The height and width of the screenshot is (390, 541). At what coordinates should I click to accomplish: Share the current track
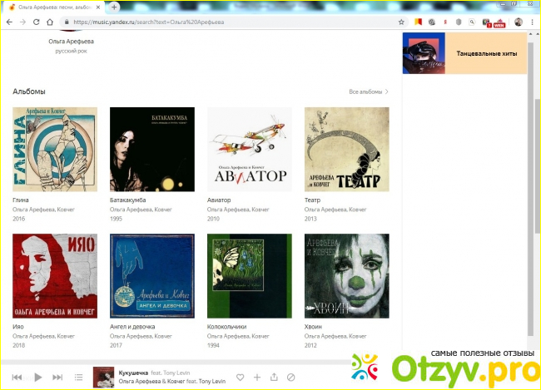click(274, 378)
